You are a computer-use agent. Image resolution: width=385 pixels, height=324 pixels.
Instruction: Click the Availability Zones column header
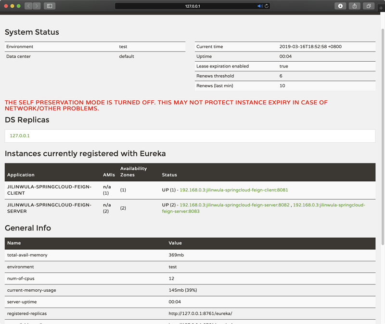[x=133, y=172]
